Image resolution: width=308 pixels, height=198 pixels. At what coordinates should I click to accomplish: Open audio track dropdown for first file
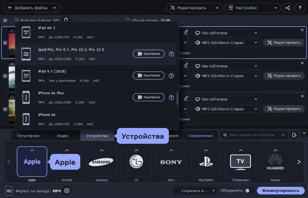click(x=226, y=43)
